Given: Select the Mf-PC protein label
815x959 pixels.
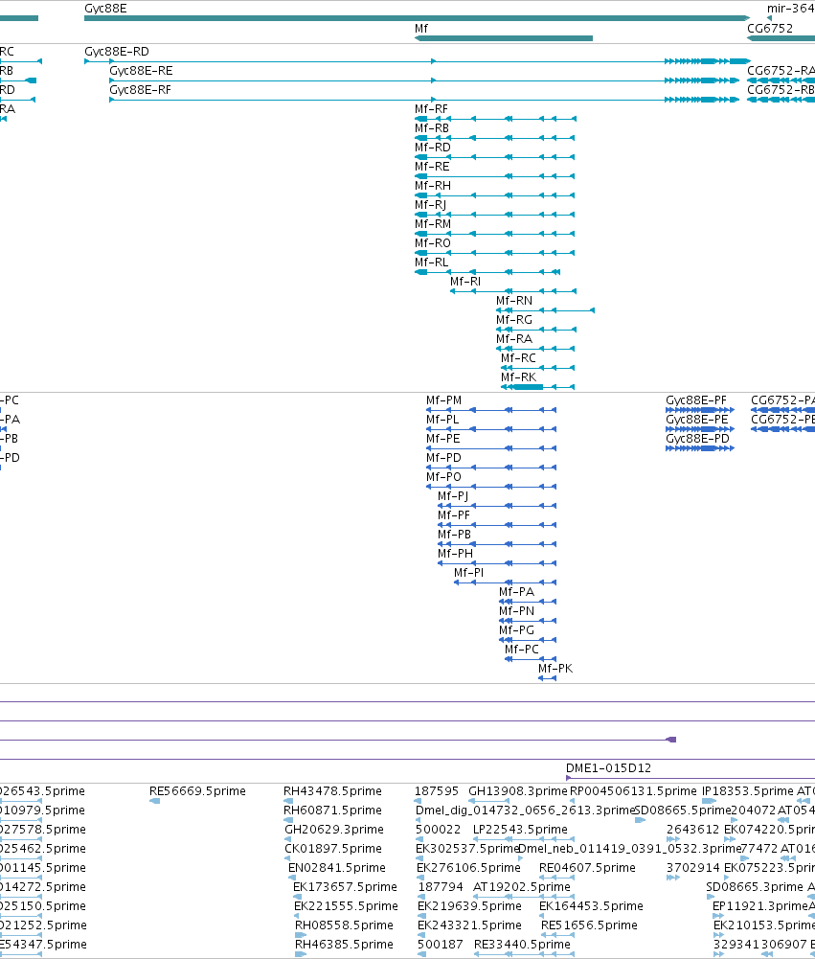Looking at the screenshot, I should (522, 650).
